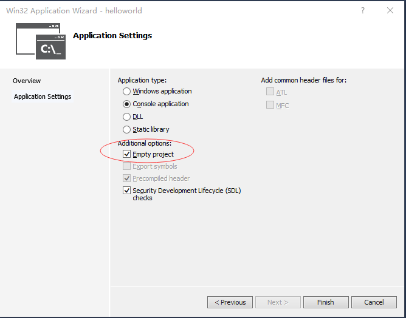
Task: Click Finish to create the project
Action: point(325,302)
